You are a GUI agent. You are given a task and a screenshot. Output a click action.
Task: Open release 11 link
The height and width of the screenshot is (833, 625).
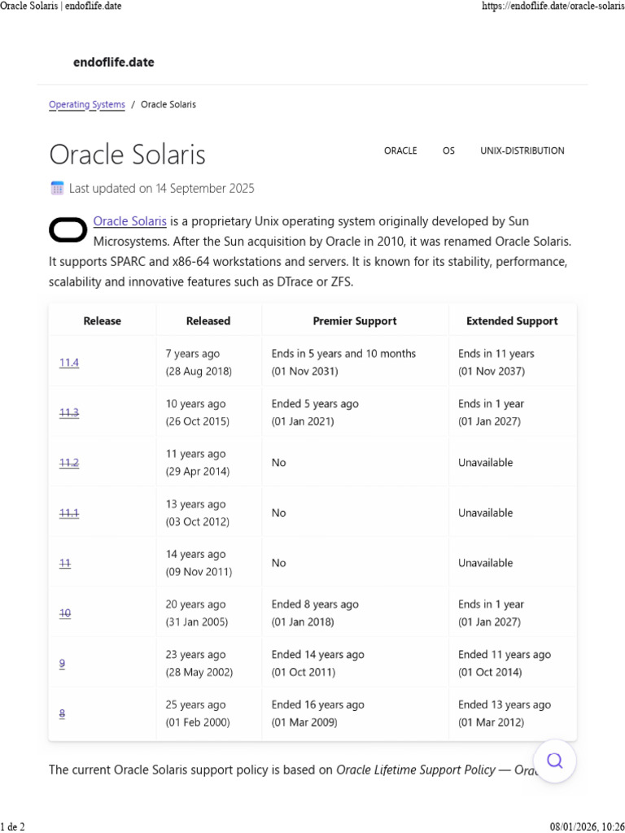(65, 563)
